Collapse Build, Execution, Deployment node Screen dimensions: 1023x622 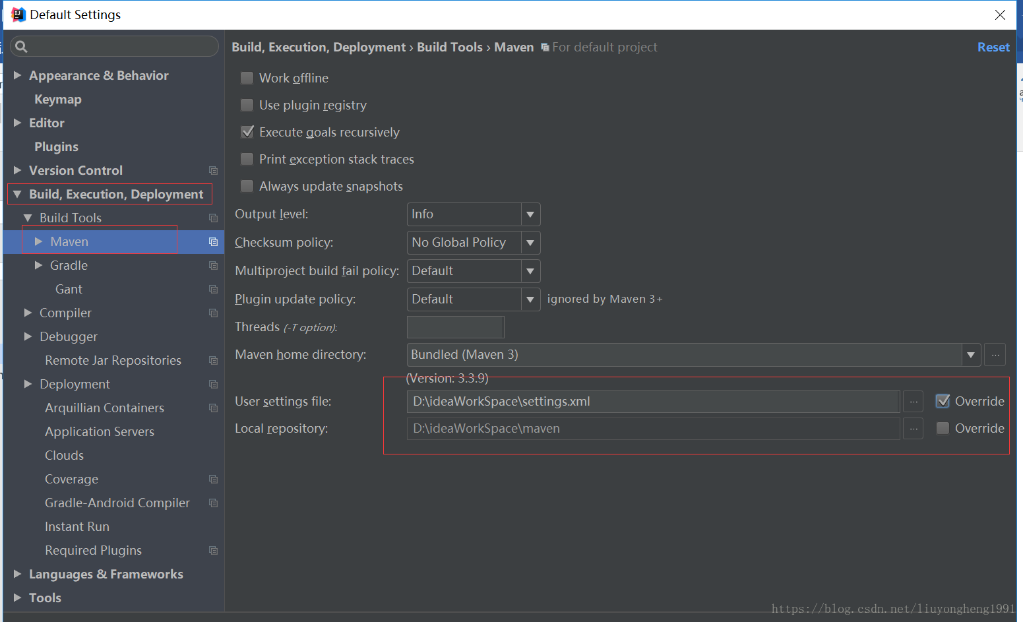click(x=18, y=194)
